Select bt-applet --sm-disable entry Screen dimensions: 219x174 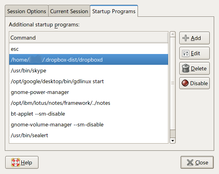89,114
